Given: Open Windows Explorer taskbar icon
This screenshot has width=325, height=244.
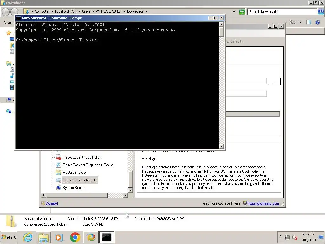Looking at the screenshot, I should tap(43, 237).
